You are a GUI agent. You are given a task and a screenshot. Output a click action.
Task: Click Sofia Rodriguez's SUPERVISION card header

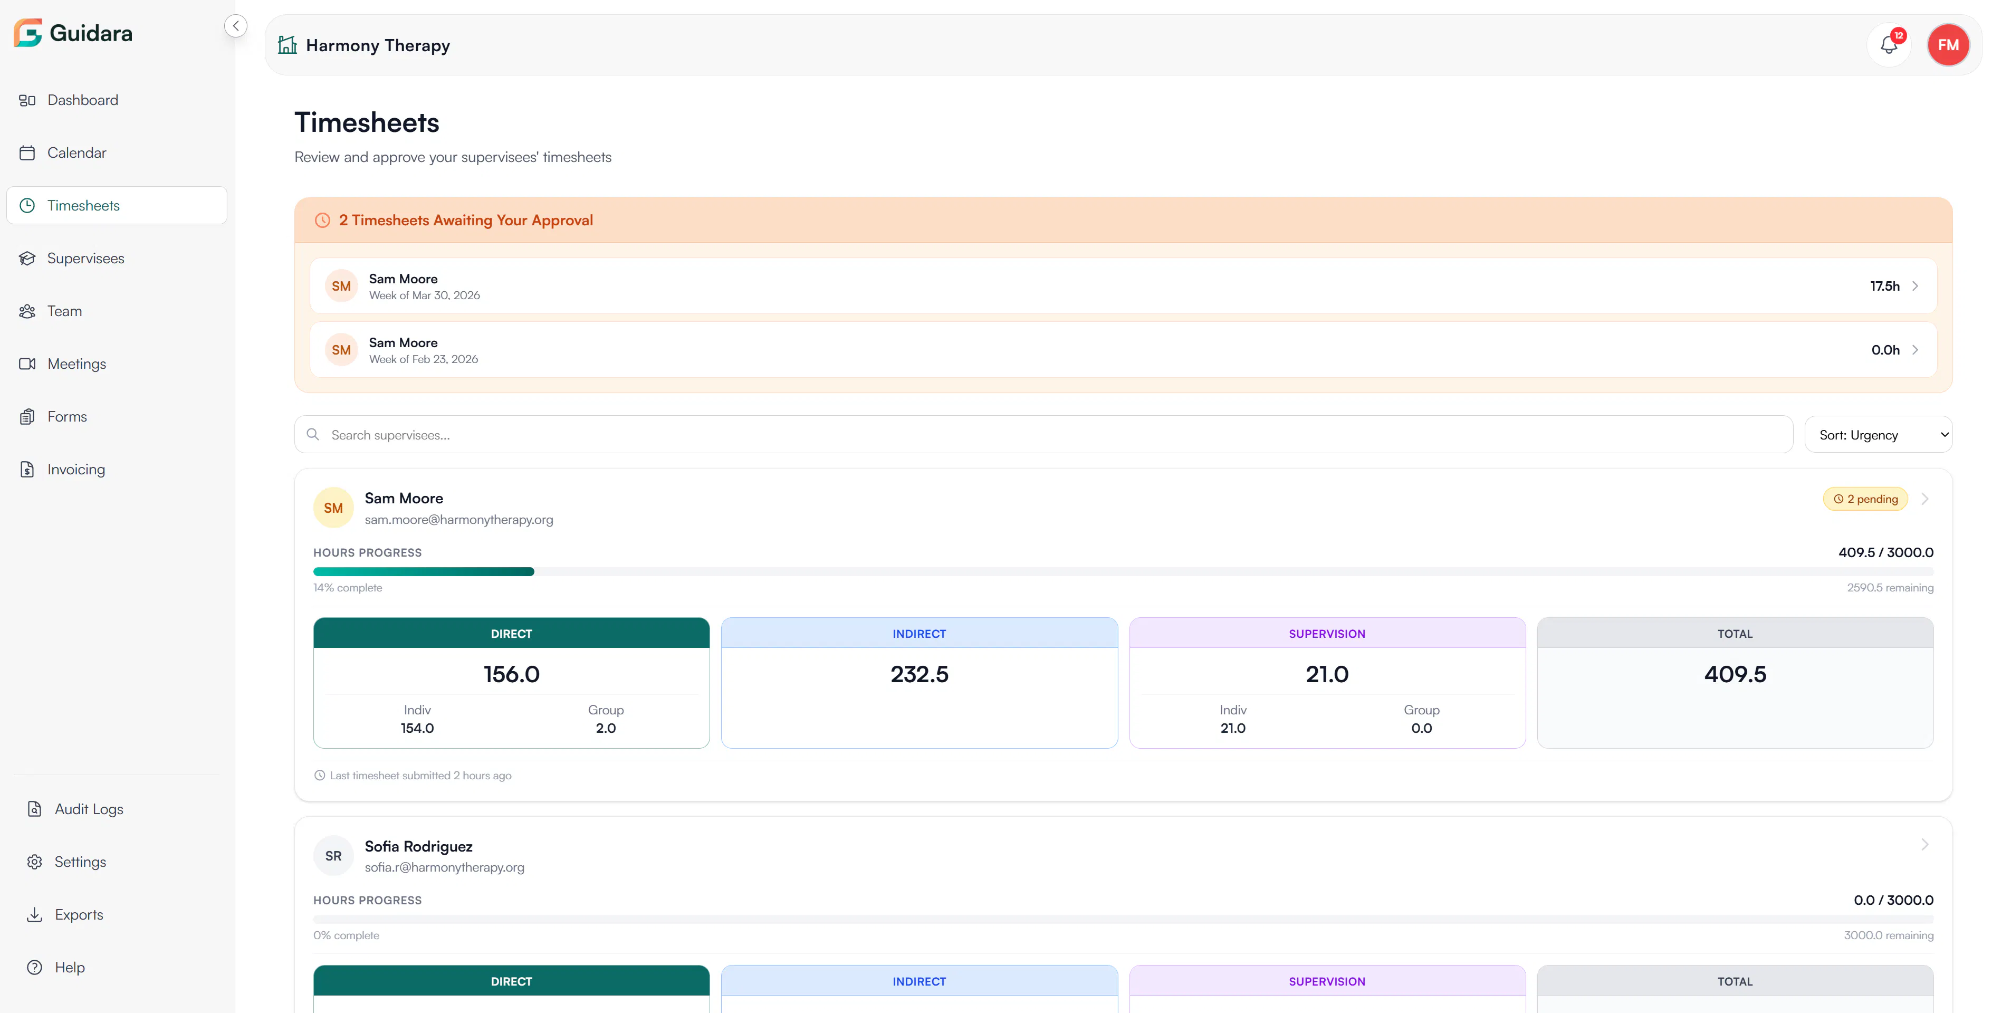tap(1327, 981)
